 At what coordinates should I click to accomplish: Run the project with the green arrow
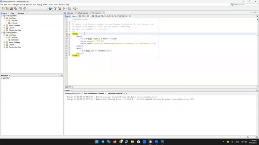[64, 8]
